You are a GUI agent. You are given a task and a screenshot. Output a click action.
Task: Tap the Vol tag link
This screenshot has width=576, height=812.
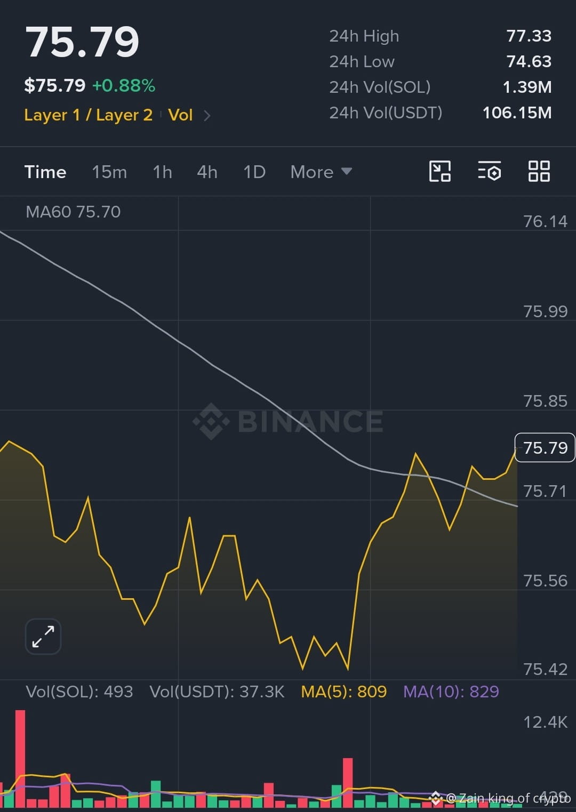click(180, 115)
